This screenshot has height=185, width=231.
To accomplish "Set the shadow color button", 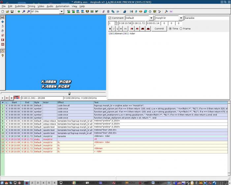I will coord(148,29).
